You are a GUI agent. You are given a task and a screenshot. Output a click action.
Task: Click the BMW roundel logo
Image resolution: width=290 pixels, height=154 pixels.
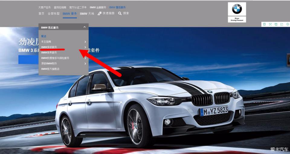(x=237, y=9)
